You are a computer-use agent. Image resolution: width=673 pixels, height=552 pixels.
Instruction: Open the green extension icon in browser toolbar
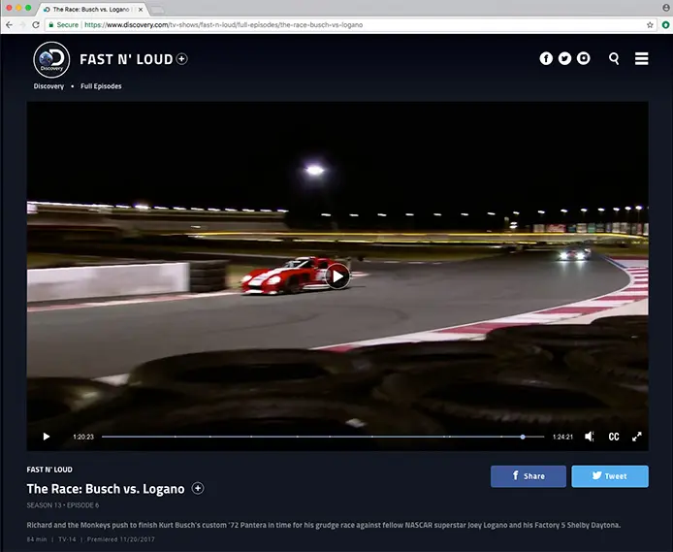point(665,25)
